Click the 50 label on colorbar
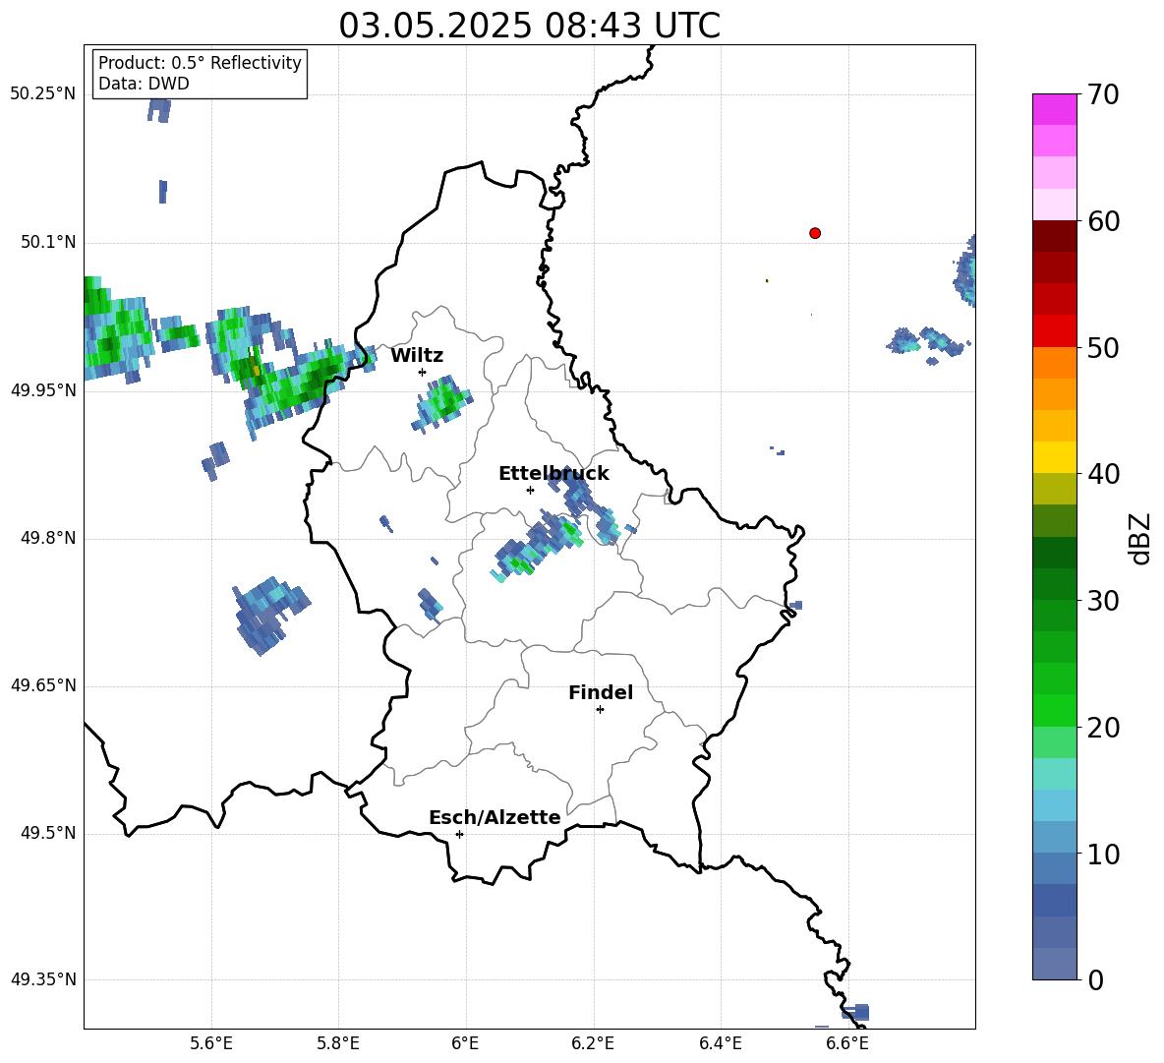Image resolution: width=1164 pixels, height=1063 pixels. [x=1103, y=348]
